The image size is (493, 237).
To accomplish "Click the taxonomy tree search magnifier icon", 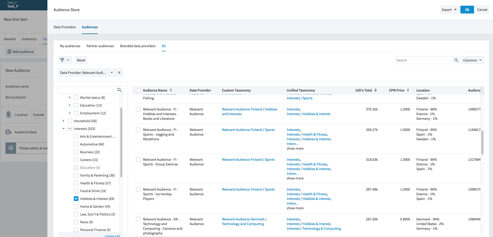I will (x=119, y=90).
